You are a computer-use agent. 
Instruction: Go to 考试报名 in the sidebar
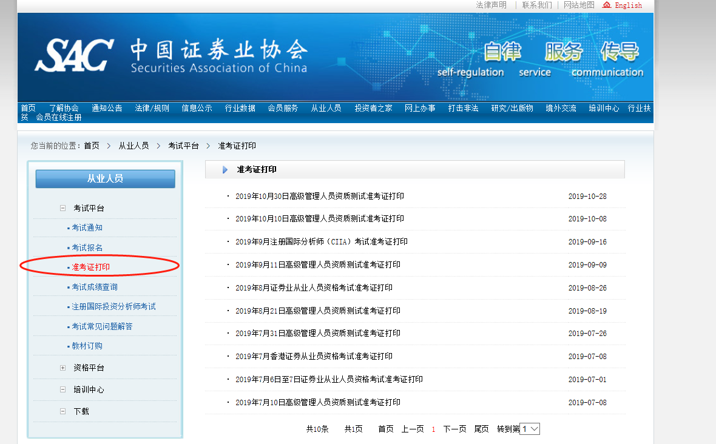pos(87,247)
